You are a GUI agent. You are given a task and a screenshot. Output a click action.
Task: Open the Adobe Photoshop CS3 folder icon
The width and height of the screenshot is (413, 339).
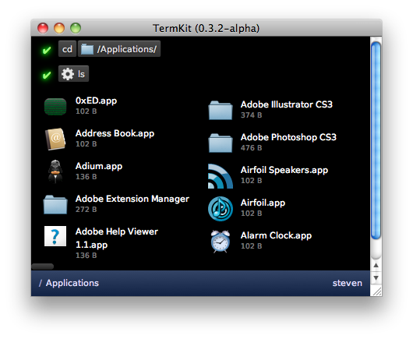221,143
